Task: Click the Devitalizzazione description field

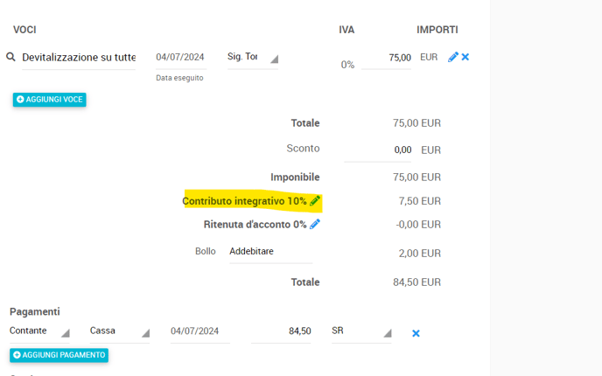Action: click(x=79, y=58)
